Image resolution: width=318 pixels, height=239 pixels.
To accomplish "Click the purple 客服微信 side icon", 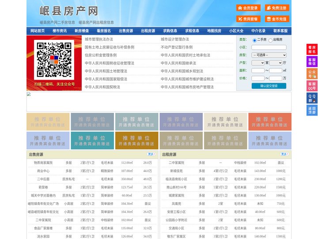I will coord(312,62).
